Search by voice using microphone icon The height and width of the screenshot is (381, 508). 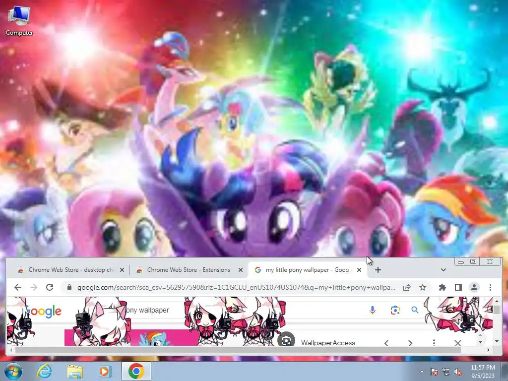tap(372, 310)
